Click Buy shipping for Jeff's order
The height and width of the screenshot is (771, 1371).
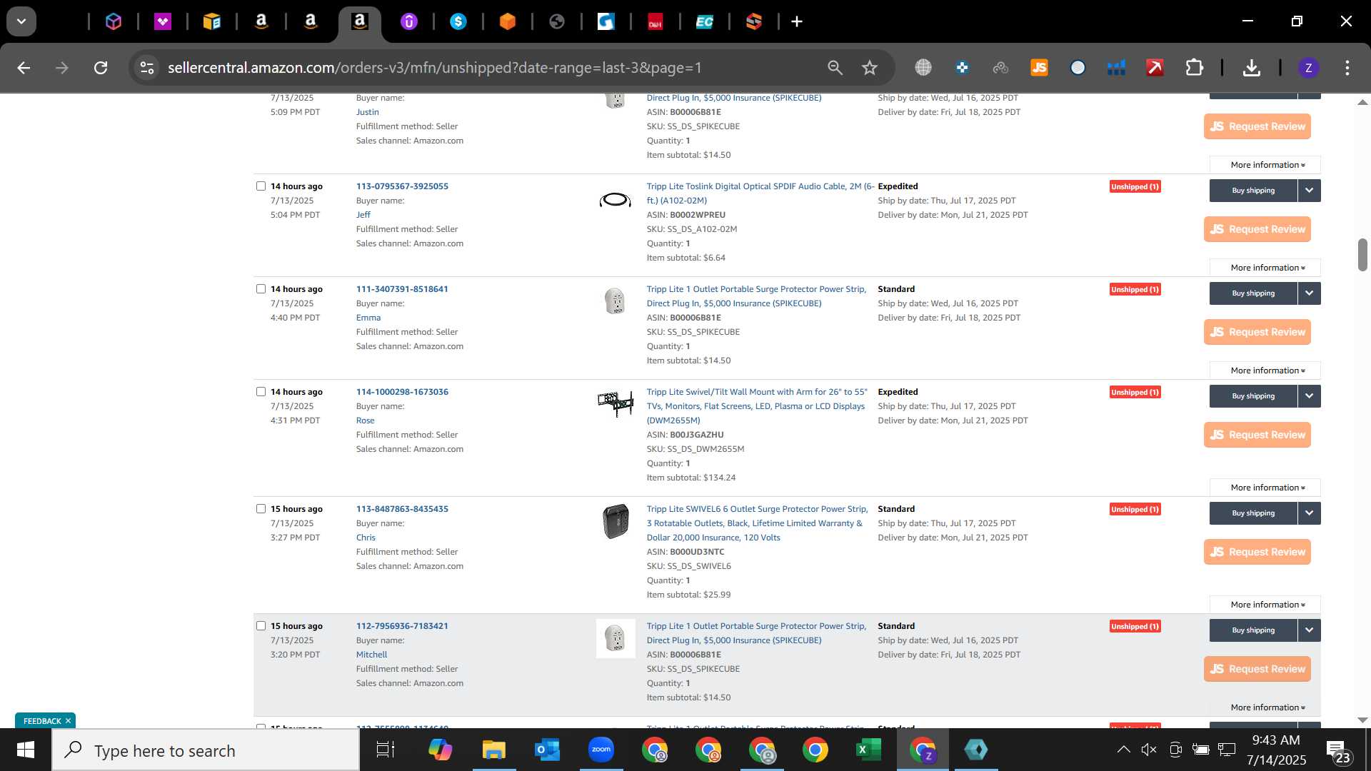click(x=1253, y=191)
